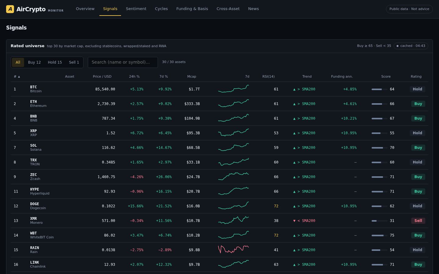Viewport: 439px width, 274px height.
Task: Filter by Sell 1 rating
Action: [74, 62]
